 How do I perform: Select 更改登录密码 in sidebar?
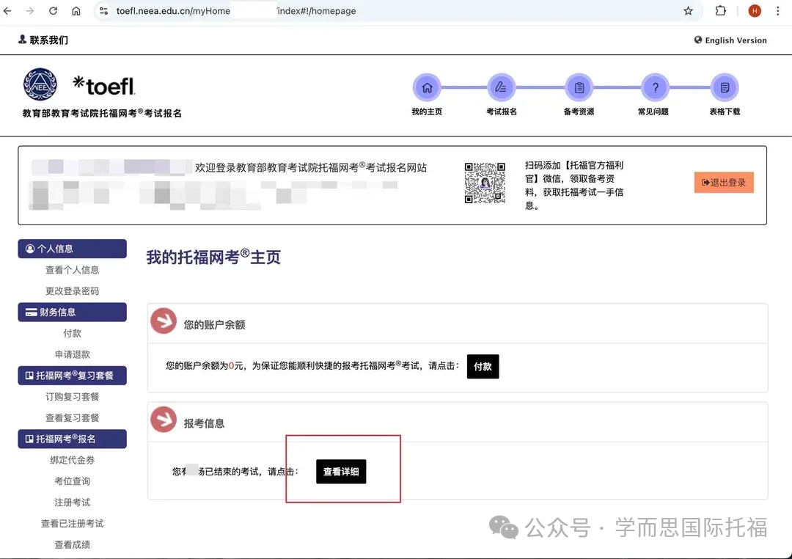pos(72,291)
